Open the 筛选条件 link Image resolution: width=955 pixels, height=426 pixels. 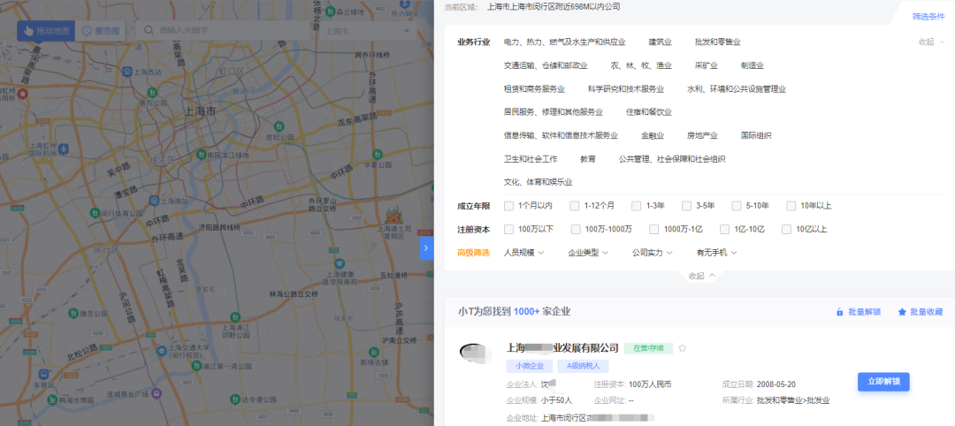(x=928, y=17)
